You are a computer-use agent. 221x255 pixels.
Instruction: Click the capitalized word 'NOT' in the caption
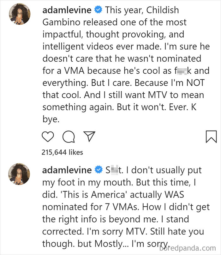pyautogui.click(x=195, y=83)
